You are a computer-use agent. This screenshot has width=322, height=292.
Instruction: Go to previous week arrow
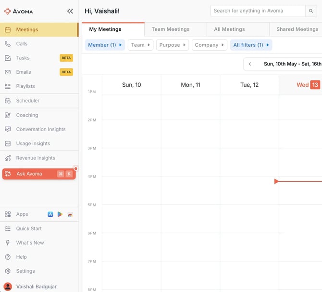[x=250, y=64]
